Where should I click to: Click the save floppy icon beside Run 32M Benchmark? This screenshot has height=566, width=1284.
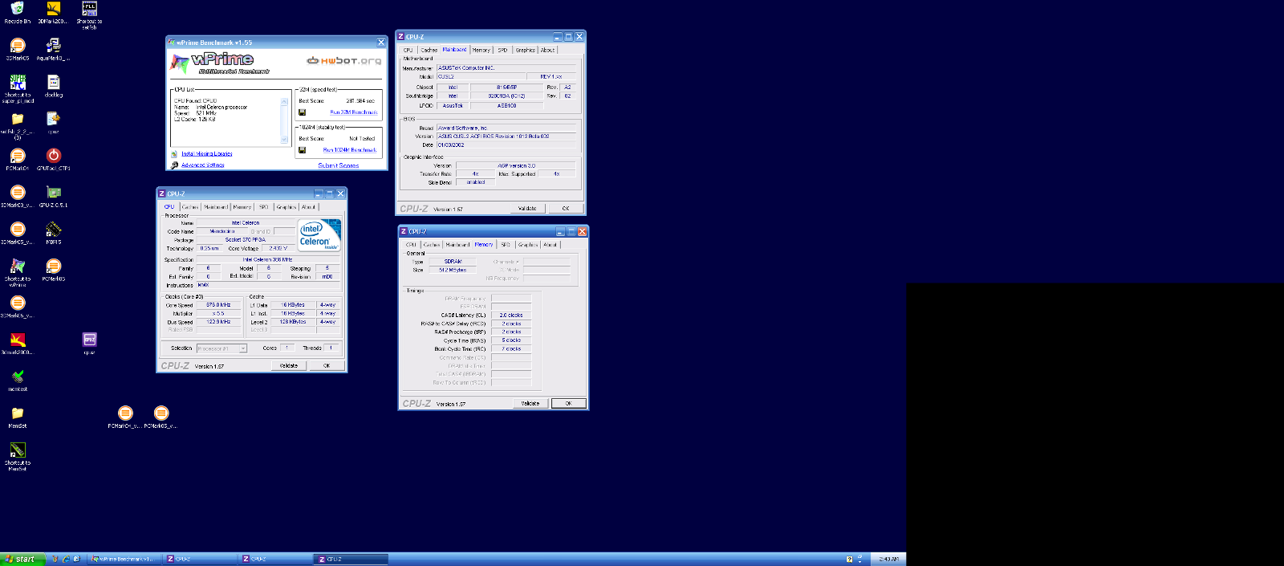pyautogui.click(x=303, y=112)
